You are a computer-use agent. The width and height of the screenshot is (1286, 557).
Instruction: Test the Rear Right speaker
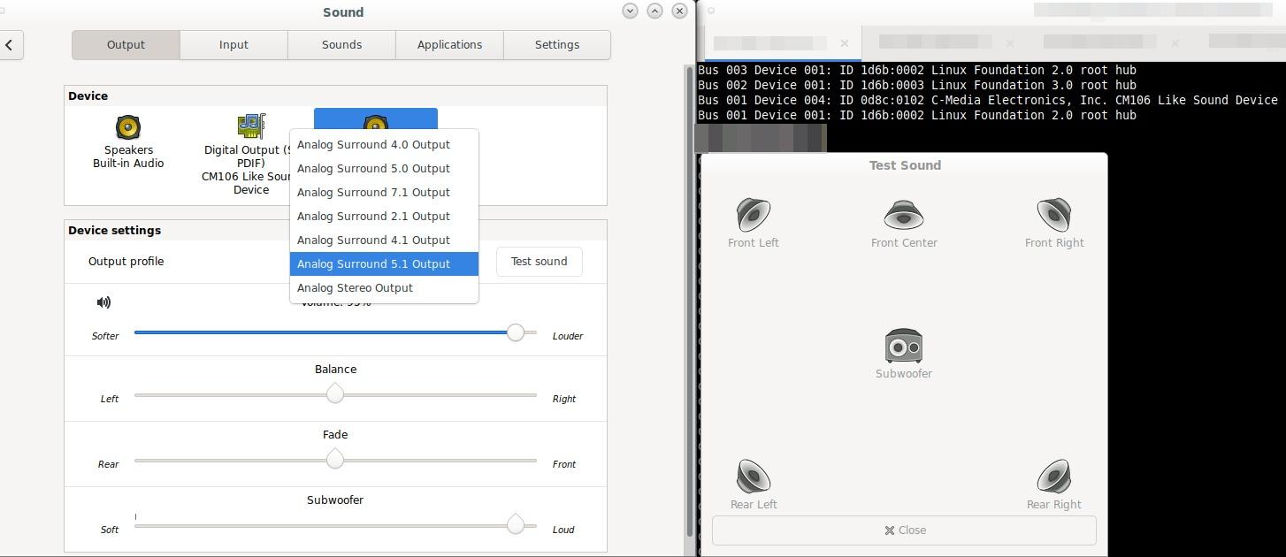(1053, 477)
